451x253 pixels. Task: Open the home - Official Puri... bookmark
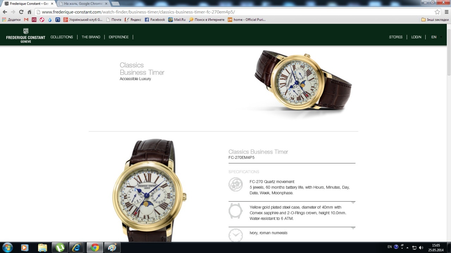click(247, 20)
